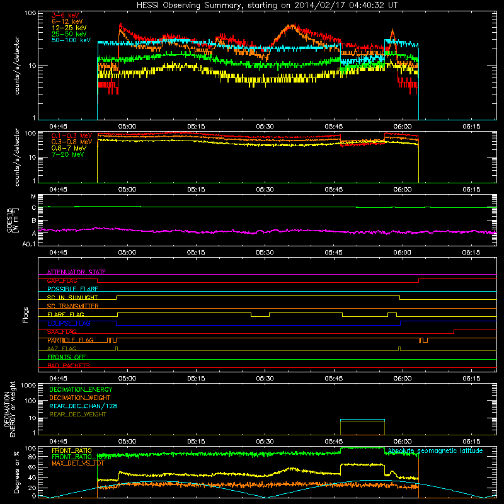
Task: Select the GAP_FLAG label
Action: pyautogui.click(x=62, y=280)
